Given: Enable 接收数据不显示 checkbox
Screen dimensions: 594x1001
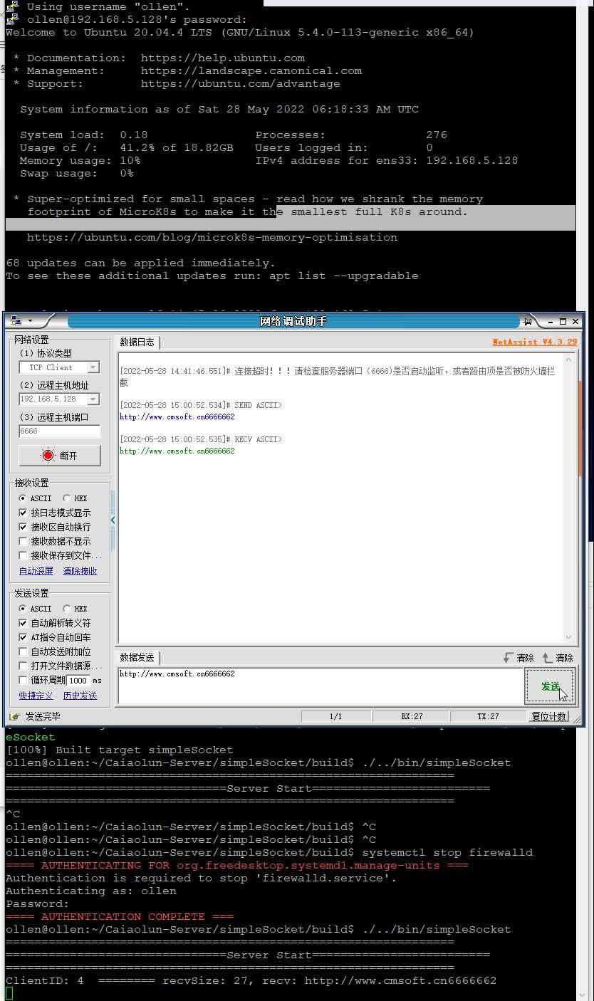Looking at the screenshot, I should 23,541.
